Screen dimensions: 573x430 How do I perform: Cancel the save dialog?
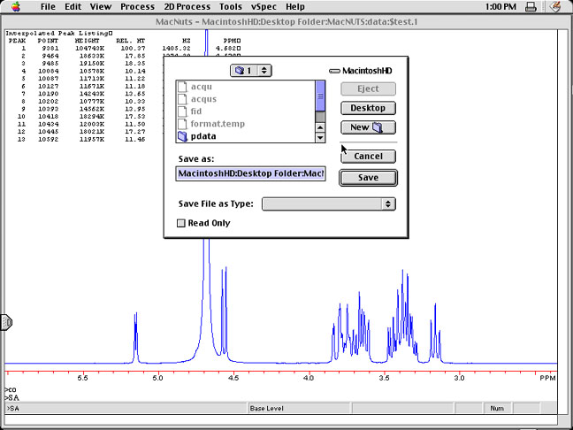(368, 157)
